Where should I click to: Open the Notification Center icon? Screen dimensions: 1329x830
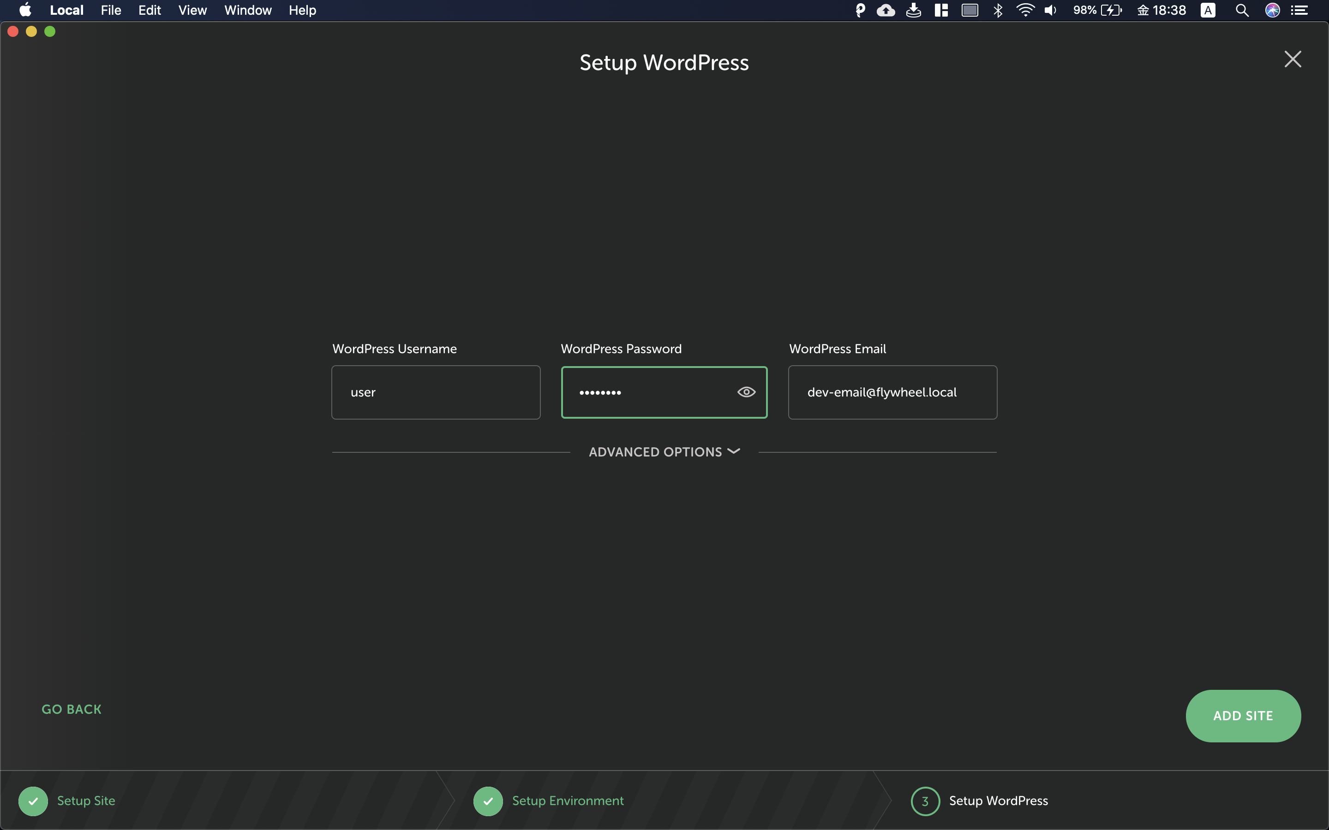[x=1299, y=10]
